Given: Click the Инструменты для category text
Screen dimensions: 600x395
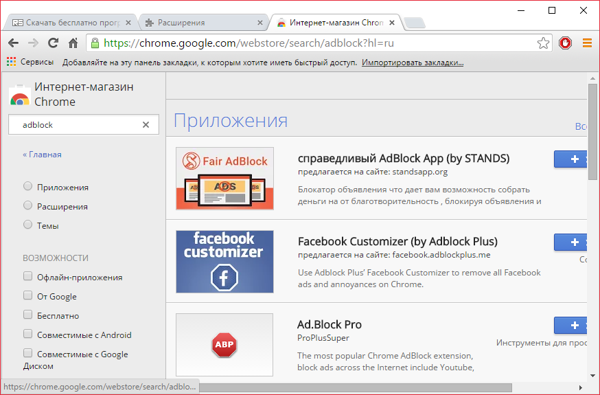Looking at the screenshot, I should point(541,343).
